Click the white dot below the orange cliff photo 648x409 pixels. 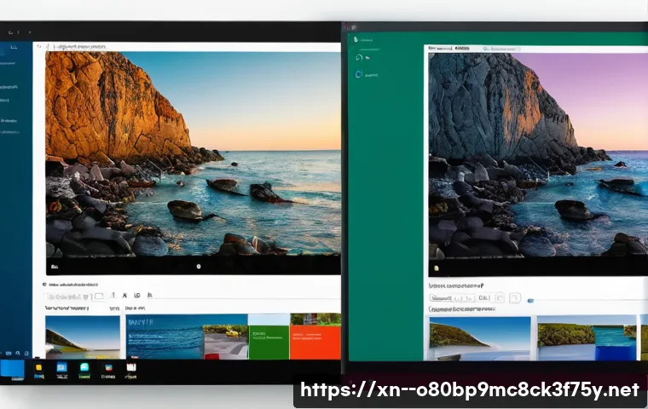pyautogui.click(x=199, y=267)
